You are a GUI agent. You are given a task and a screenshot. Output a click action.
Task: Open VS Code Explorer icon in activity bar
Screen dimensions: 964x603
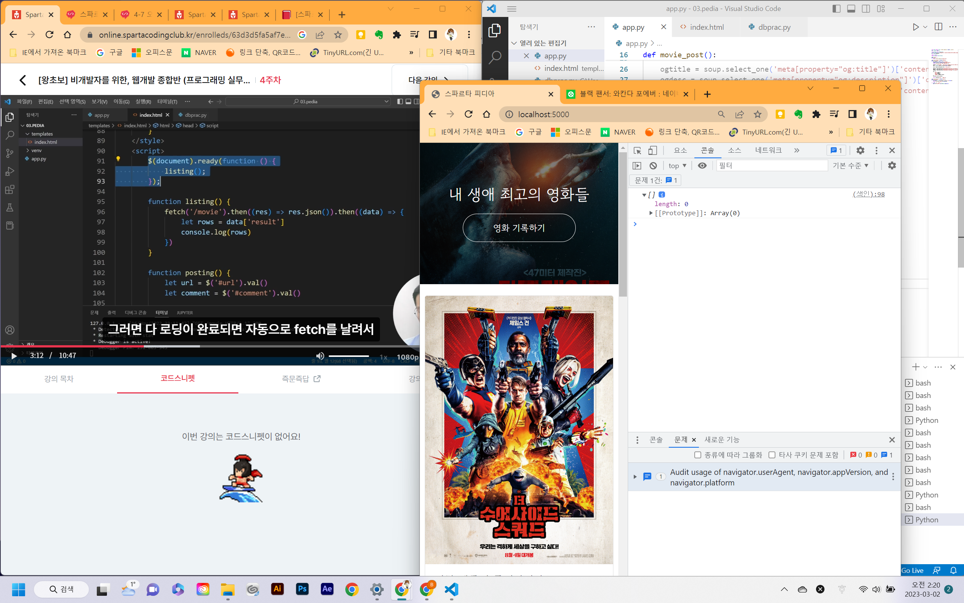(495, 30)
